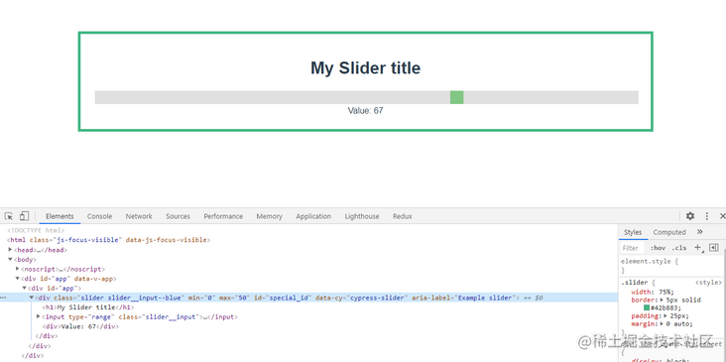
Task: Activate the inspect element picker icon
Action: 8,216
